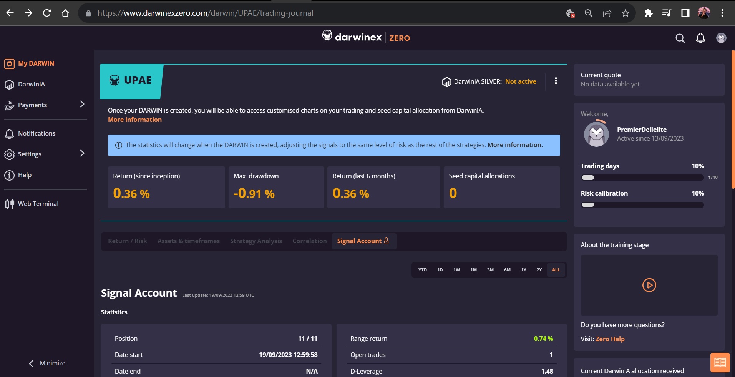Minimize the left sidebar
The height and width of the screenshot is (377, 735).
click(47, 363)
